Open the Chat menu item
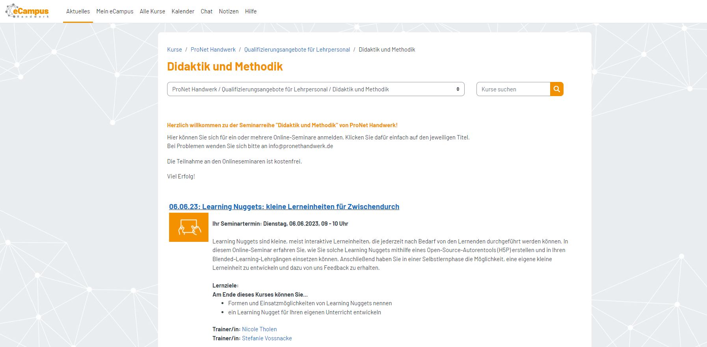The width and height of the screenshot is (707, 347). coord(207,11)
